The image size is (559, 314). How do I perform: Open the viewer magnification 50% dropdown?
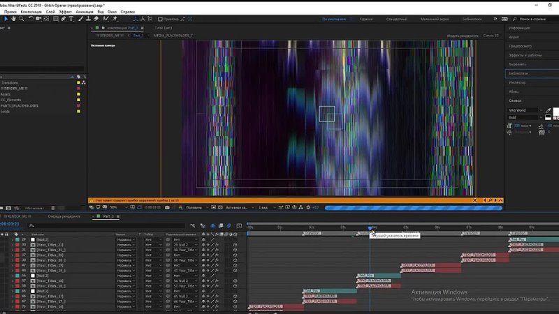point(115,207)
